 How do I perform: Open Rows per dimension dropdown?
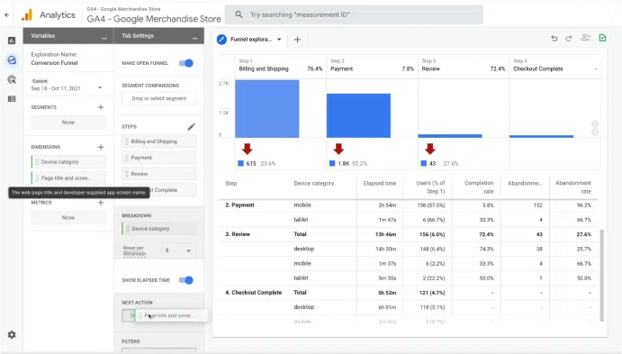tap(178, 250)
